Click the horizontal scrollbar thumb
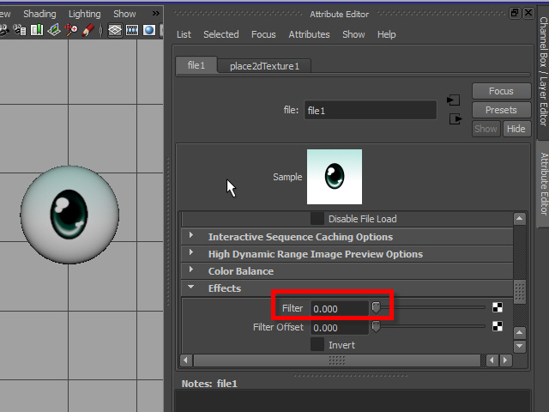This screenshot has height=412, width=549. click(337, 360)
